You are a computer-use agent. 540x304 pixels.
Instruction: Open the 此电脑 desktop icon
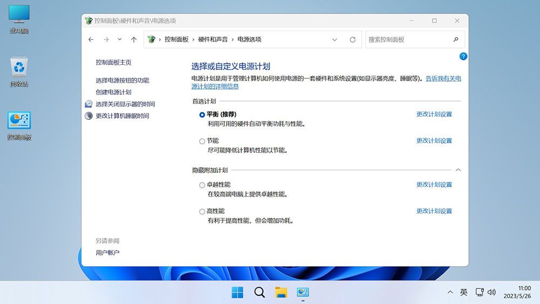click(19, 19)
